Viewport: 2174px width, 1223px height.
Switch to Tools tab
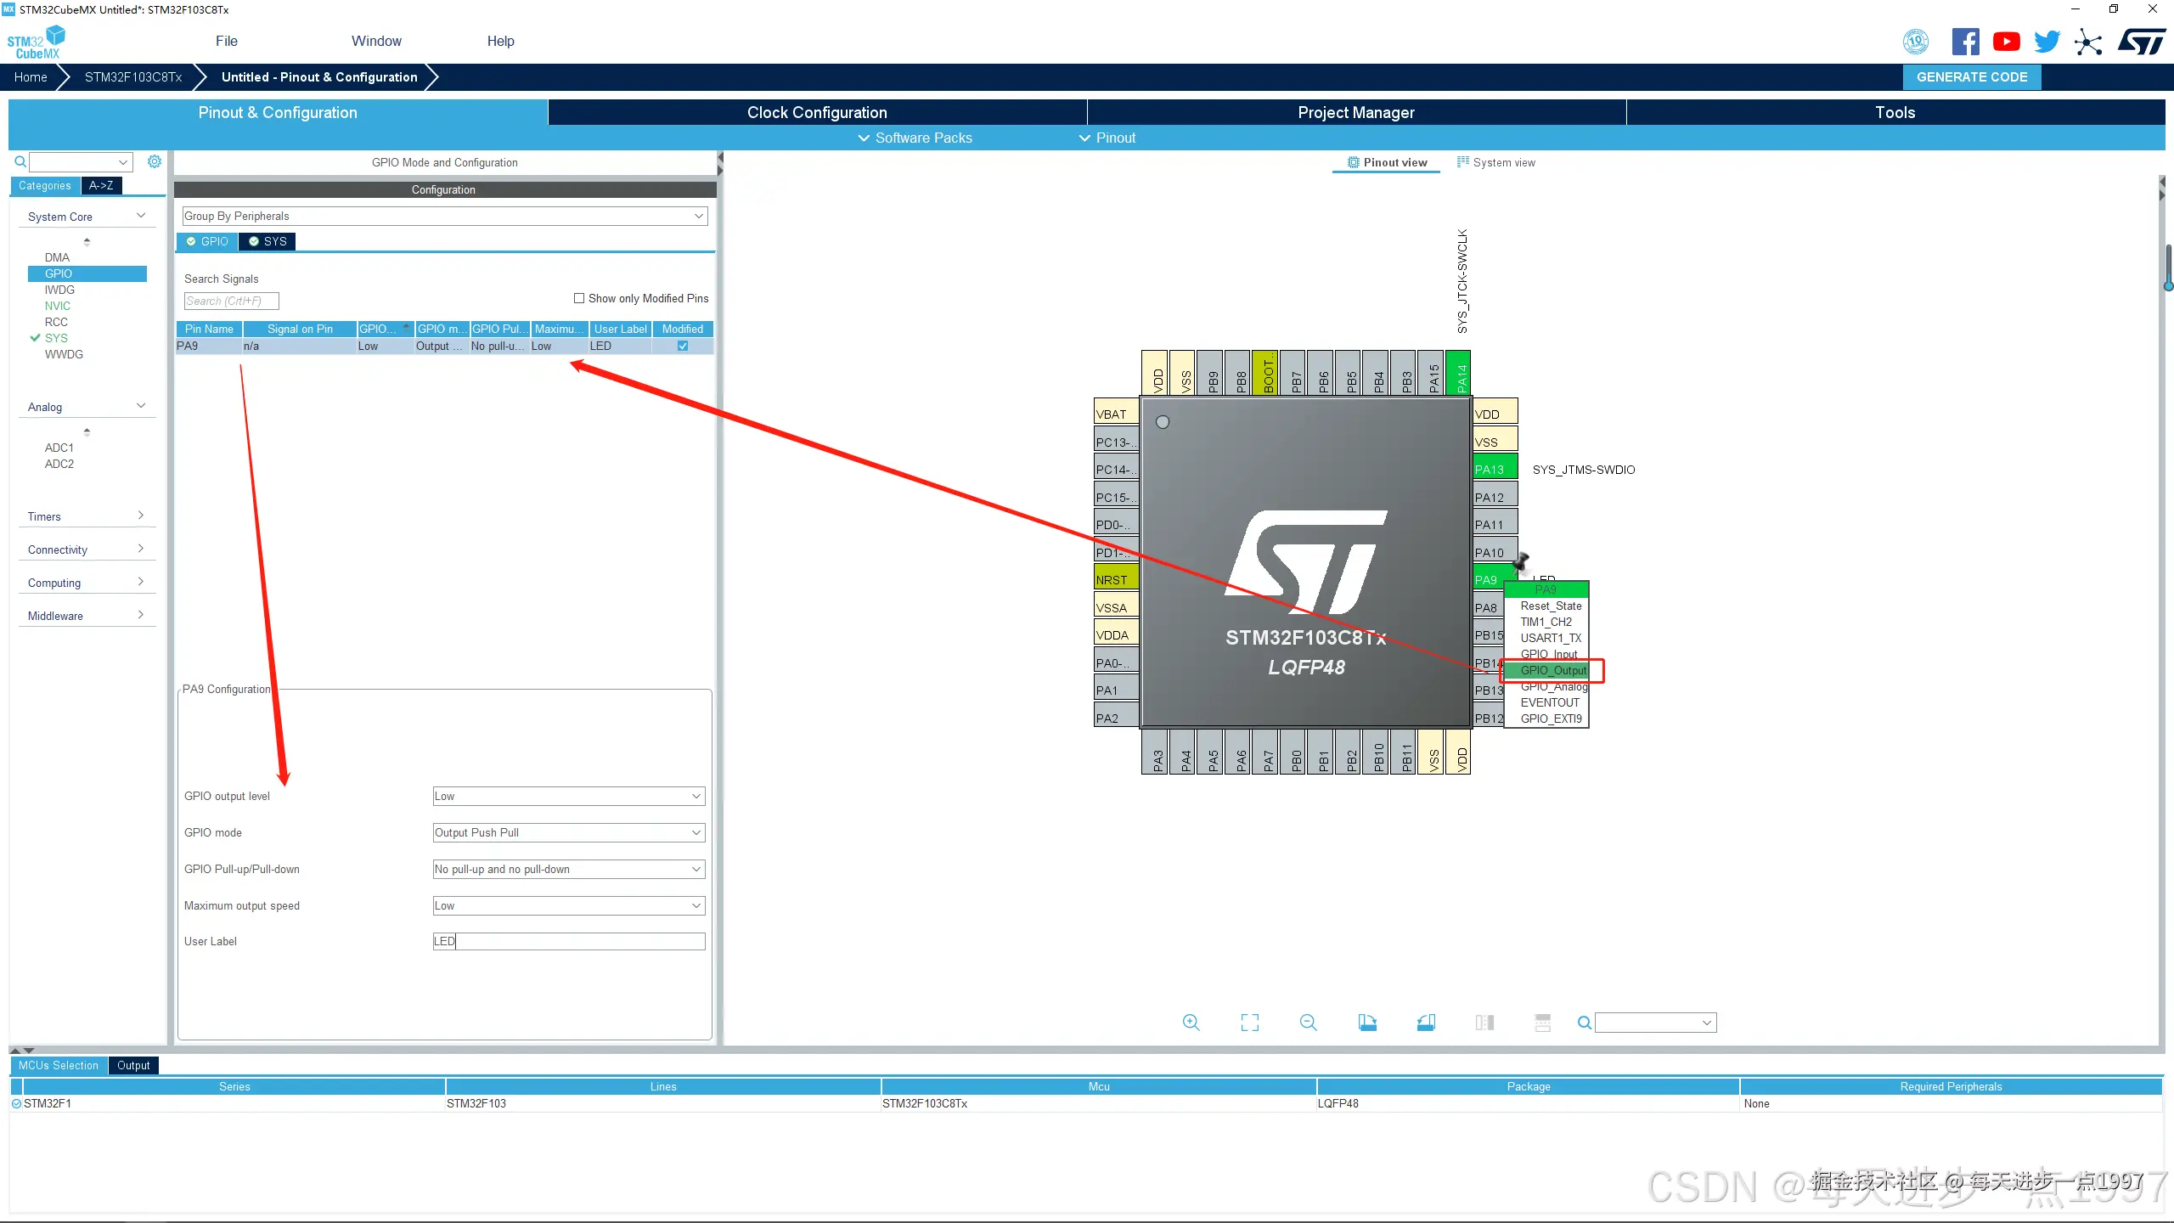pos(1895,112)
